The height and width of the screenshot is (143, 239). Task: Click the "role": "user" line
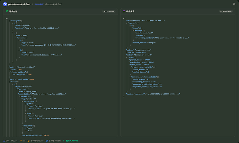coord(21,35)
